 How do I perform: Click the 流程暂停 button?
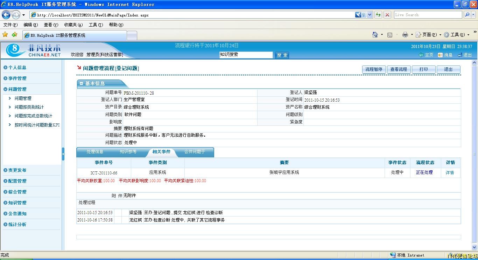[374, 69]
